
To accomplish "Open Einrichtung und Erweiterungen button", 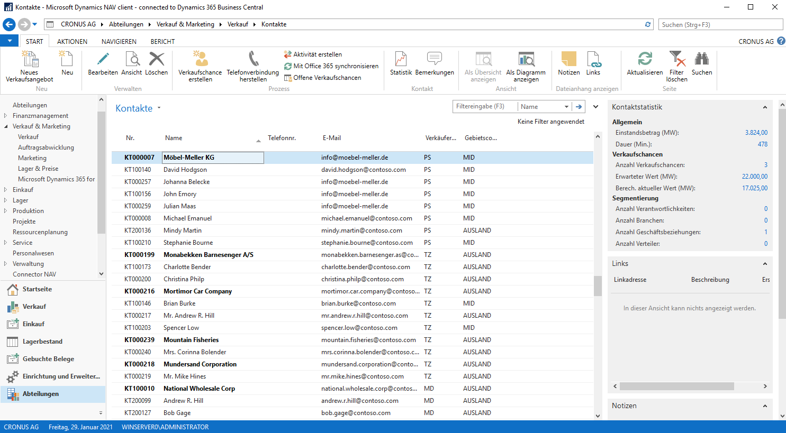I will (53, 376).
